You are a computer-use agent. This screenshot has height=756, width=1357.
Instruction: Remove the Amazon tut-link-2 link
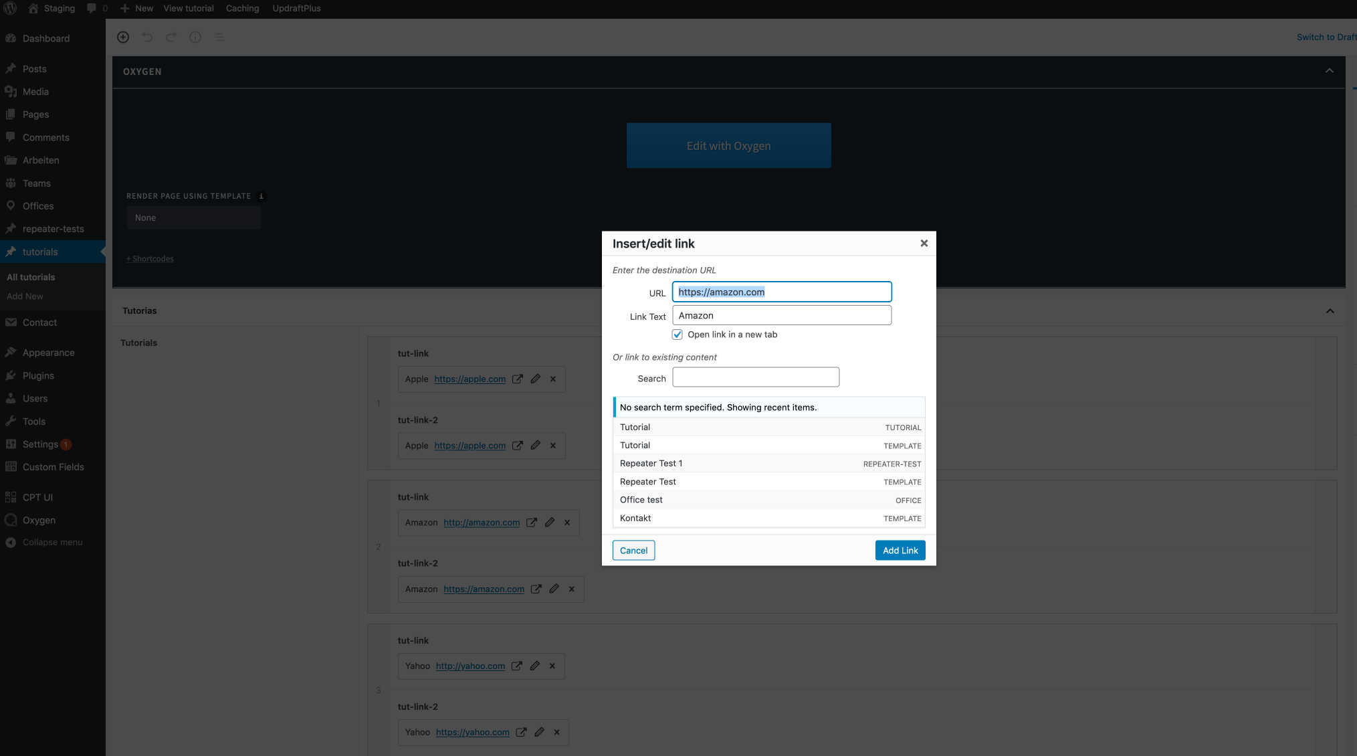pos(572,589)
